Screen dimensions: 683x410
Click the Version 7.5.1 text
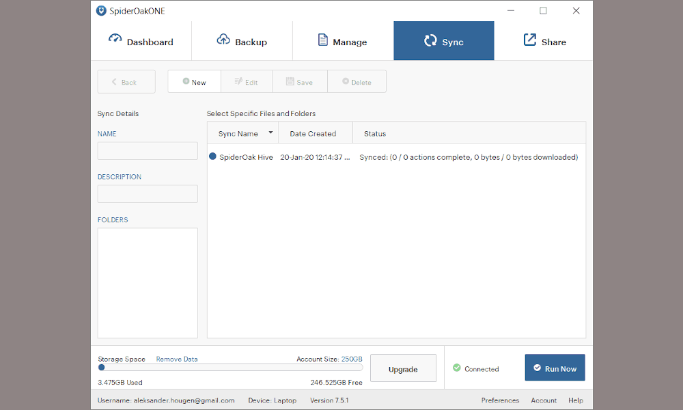[329, 400]
